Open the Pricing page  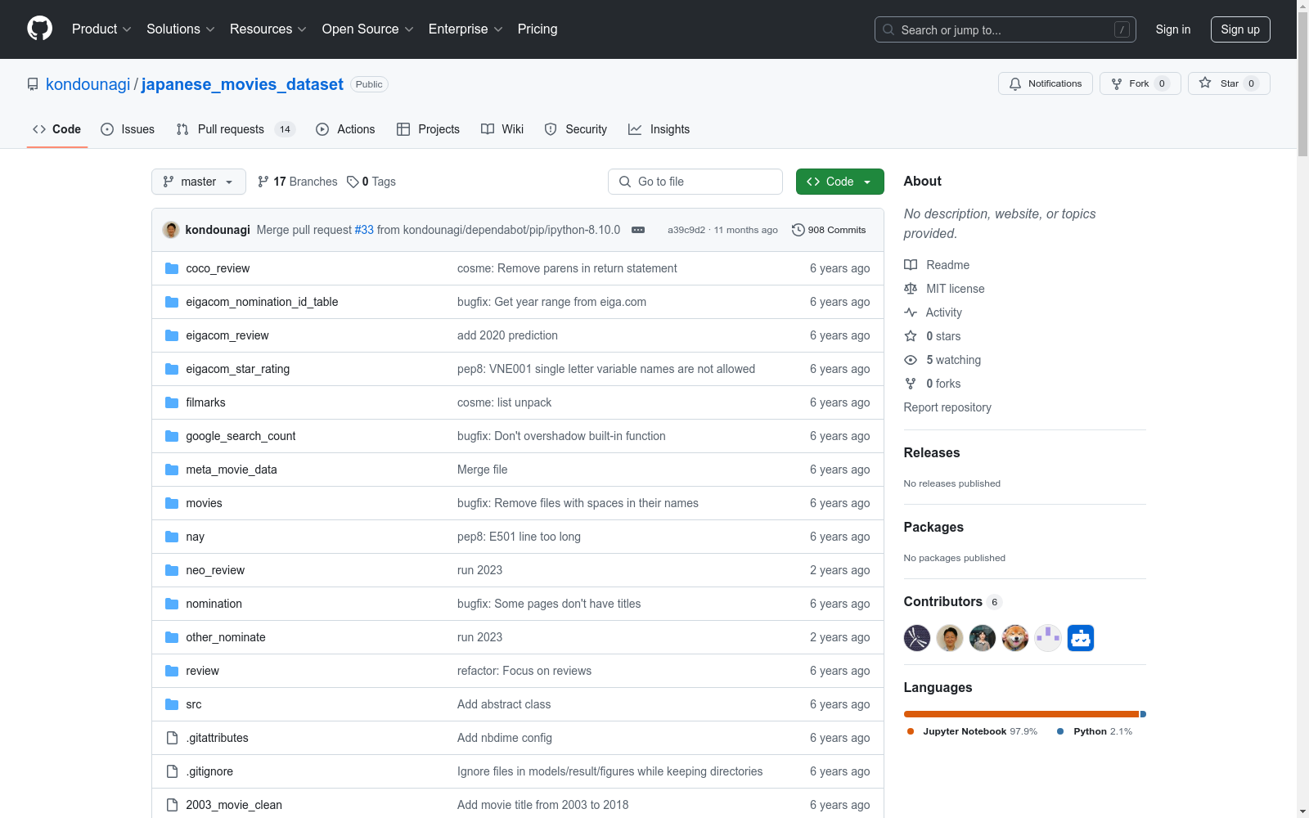coord(538,29)
